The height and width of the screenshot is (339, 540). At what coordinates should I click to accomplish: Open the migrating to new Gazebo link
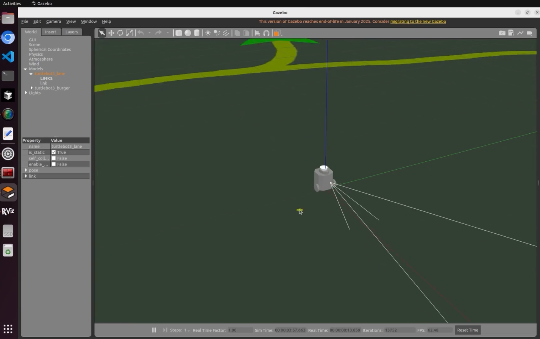pos(418,22)
